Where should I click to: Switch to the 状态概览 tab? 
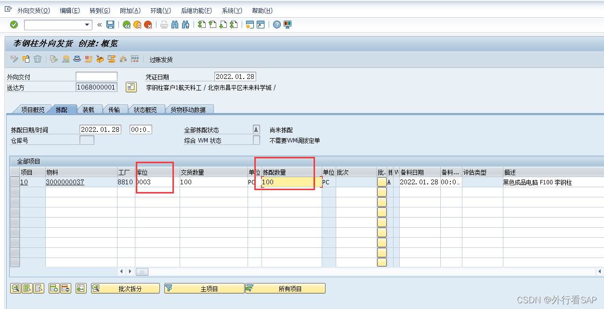(145, 110)
